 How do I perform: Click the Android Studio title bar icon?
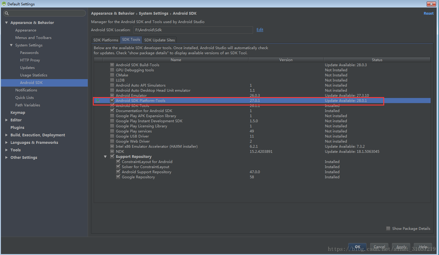pyautogui.click(x=4, y=4)
